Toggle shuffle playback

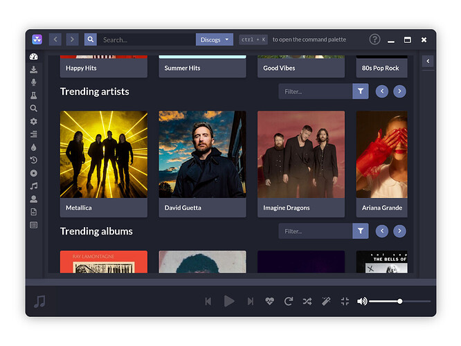(x=307, y=301)
